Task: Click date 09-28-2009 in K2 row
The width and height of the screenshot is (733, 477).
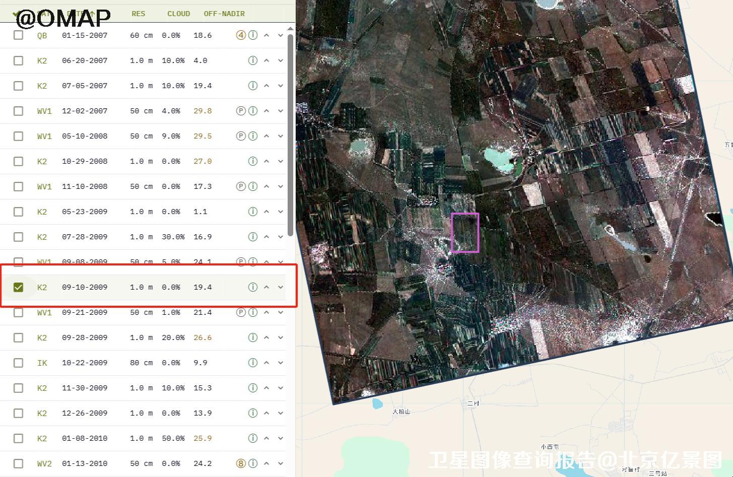Action: [x=85, y=337]
